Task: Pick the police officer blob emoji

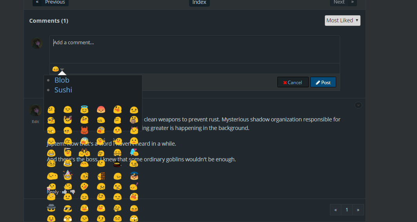Action: pos(134,176)
